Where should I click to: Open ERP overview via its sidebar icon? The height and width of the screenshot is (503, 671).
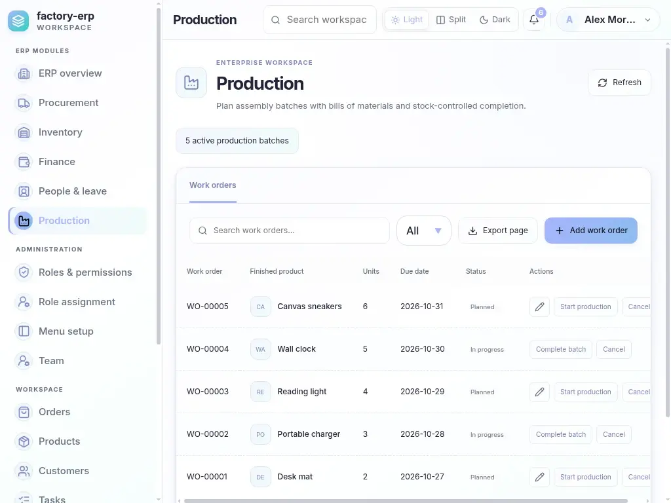(24, 73)
